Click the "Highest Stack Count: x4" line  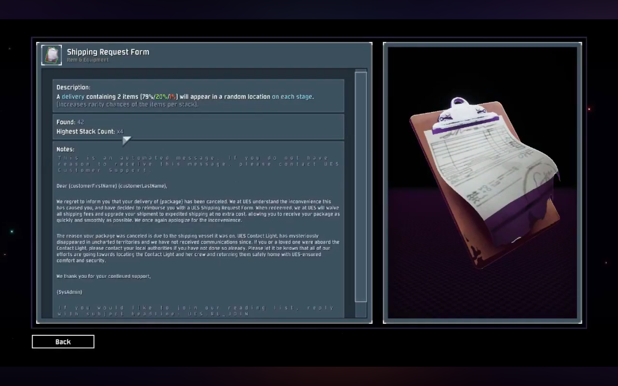click(x=90, y=132)
